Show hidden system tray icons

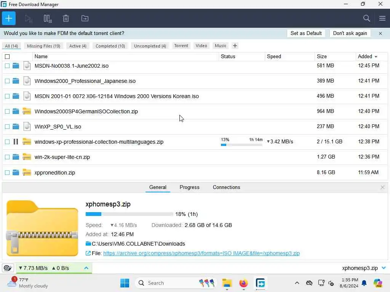[x=297, y=283]
